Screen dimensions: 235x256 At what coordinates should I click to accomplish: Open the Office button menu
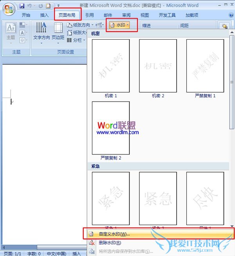pos(9,9)
